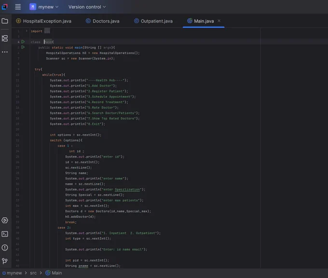Run class Main from gutter icon
Image resolution: width=328 pixels, height=278 pixels.
[x=23, y=42]
